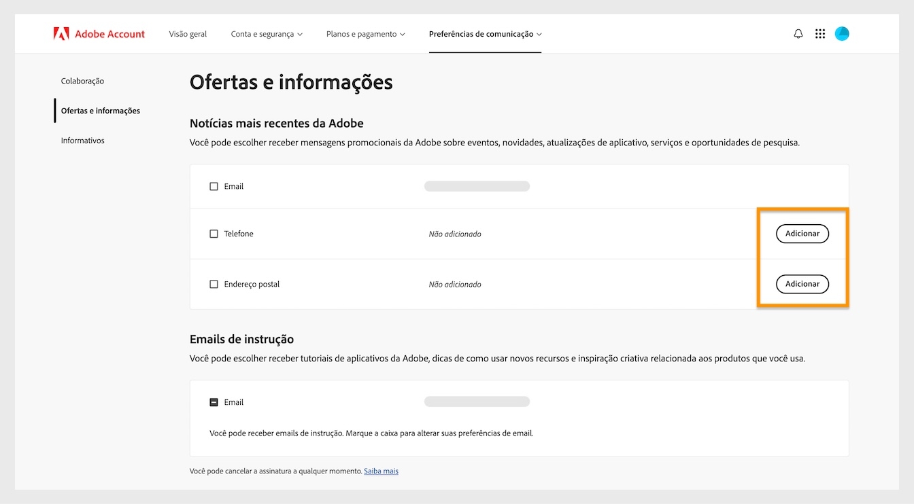
Task: Click the Adobe Account logo
Action: tap(99, 33)
